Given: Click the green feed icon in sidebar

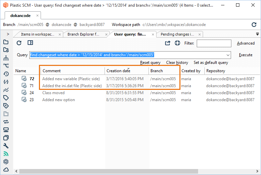Looking at the screenshot, I should [6, 154].
